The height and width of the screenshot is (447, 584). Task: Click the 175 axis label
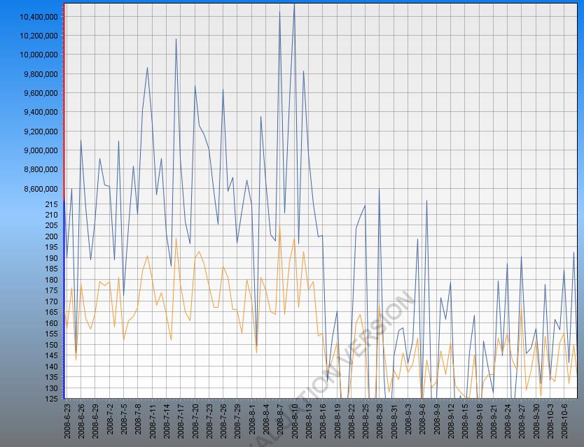pyautogui.click(x=52, y=290)
